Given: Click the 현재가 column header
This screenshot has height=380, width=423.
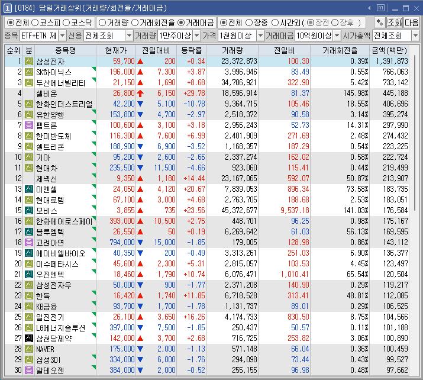Looking at the screenshot, I should pyautogui.click(x=116, y=50).
